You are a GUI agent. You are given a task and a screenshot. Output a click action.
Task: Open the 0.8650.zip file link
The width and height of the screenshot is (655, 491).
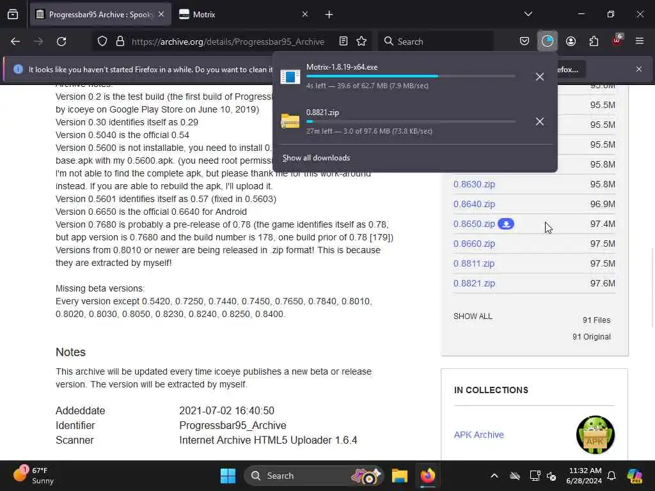(474, 224)
